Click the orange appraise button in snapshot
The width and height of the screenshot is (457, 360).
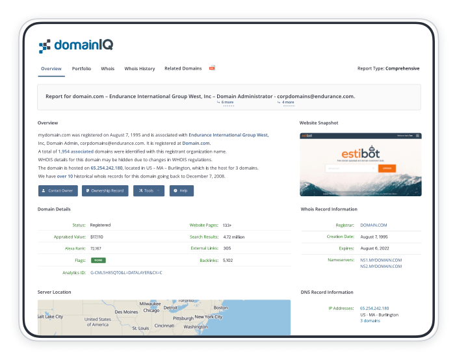click(387, 168)
